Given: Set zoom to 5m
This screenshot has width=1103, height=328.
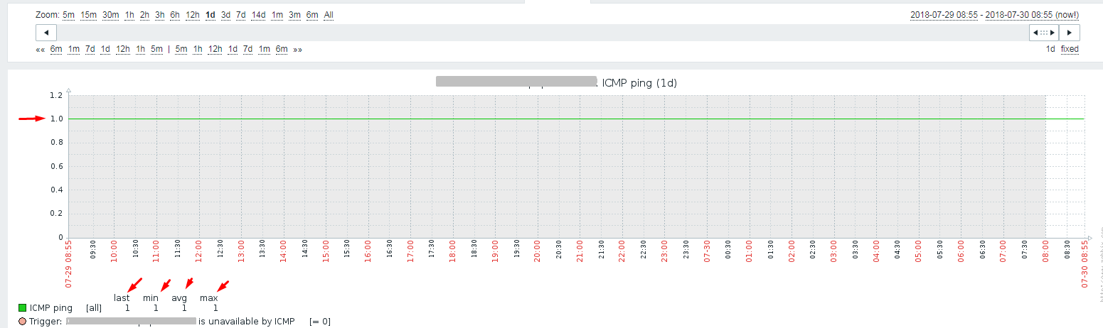Looking at the screenshot, I should pos(68,15).
